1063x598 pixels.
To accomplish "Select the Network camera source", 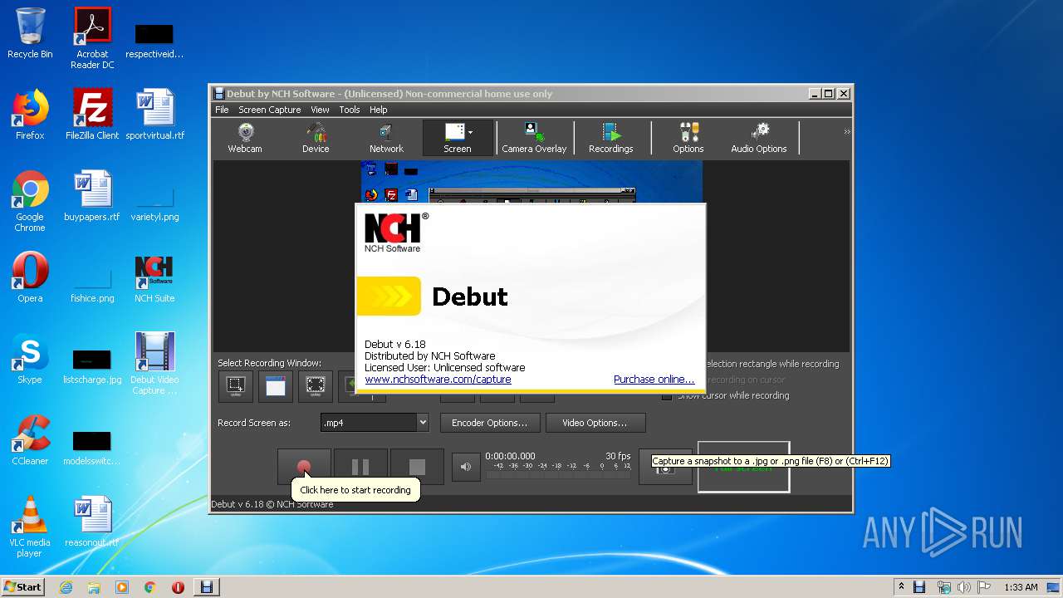I will pyautogui.click(x=386, y=138).
